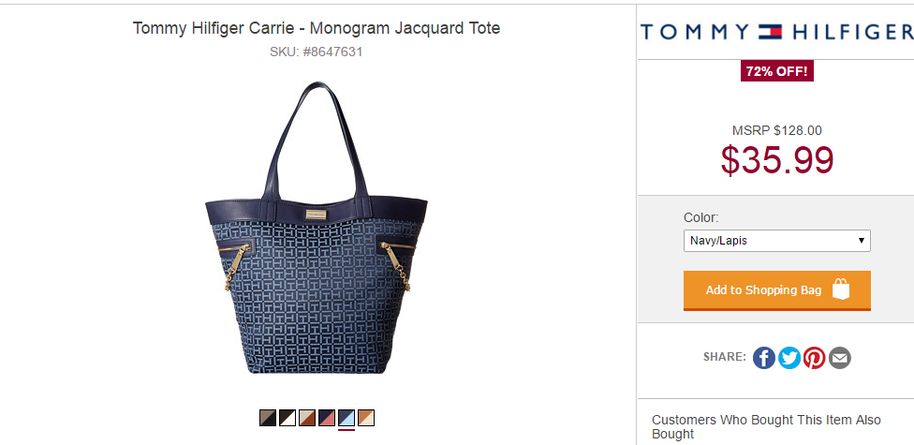Screen dimensions: 914x445
Task: Pin product on Pinterest
Action: [x=815, y=358]
